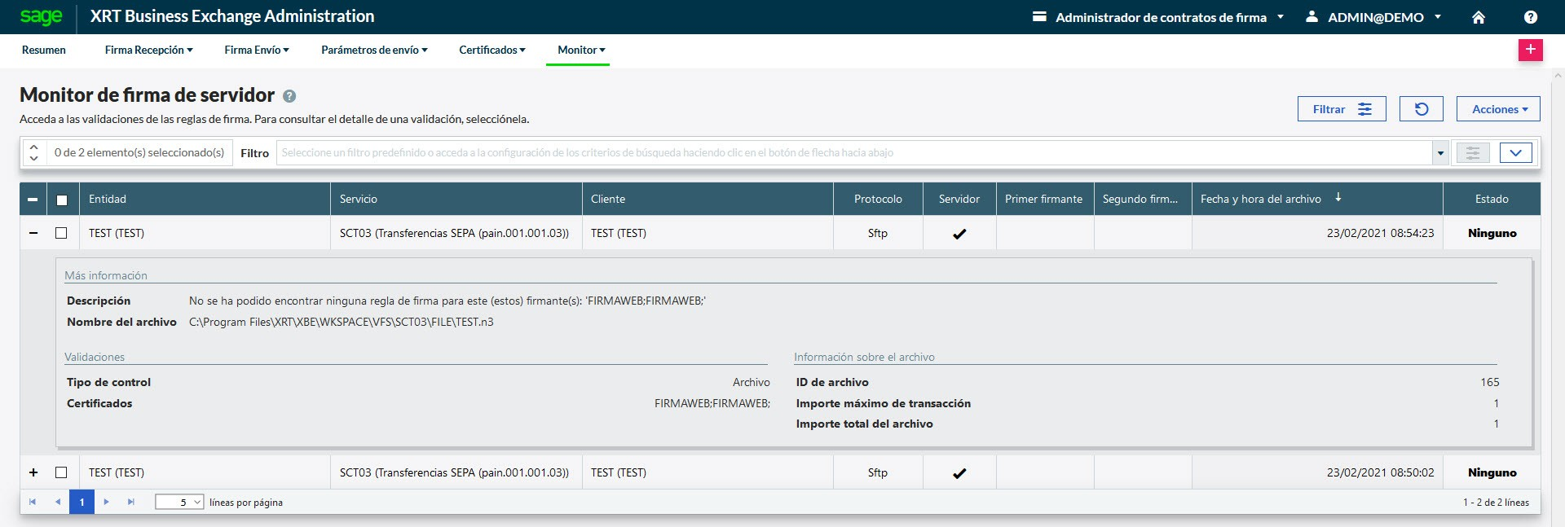Viewport: 1565px width, 527px height.
Task: Click help icon beside page title
Action: tap(289, 96)
